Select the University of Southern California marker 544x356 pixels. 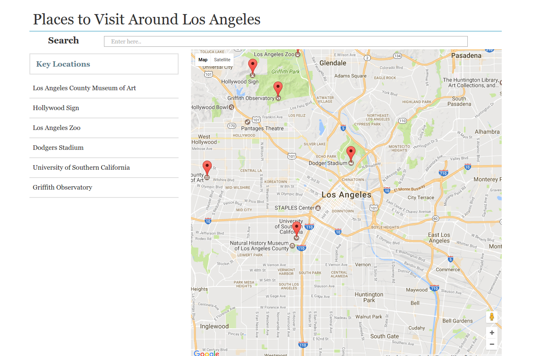pos(296,229)
